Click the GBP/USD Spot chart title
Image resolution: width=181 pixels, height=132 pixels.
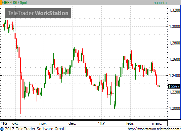click(15, 3)
